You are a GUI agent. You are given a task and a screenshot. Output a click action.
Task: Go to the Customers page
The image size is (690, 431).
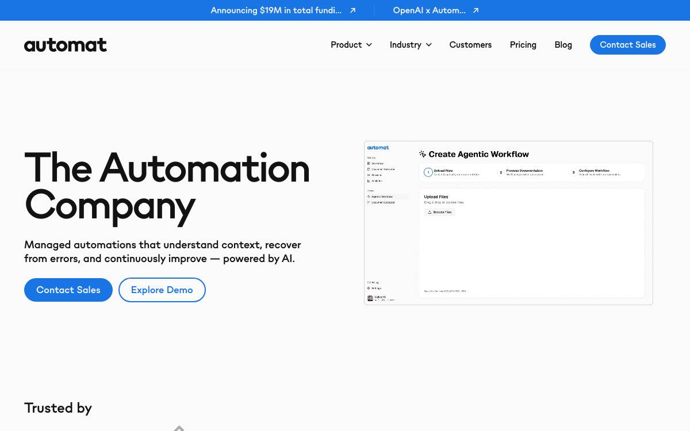tap(470, 45)
